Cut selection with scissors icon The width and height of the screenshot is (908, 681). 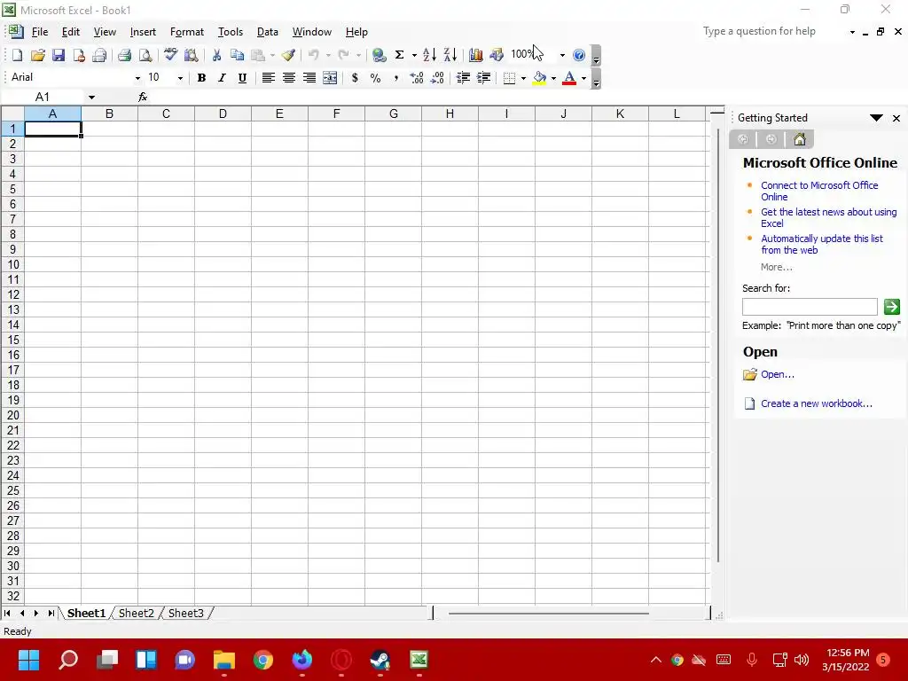pos(216,55)
